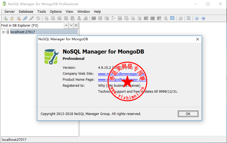Image resolution: width=227 pixels, height=143 pixels.
Task: Click the copy documents toolbar icon
Action: click(x=126, y=18)
